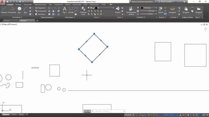Click the table icon in the Аннотации panel

pos(75,14)
